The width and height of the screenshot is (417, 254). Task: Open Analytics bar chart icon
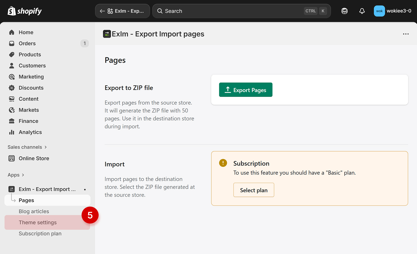pos(12,132)
